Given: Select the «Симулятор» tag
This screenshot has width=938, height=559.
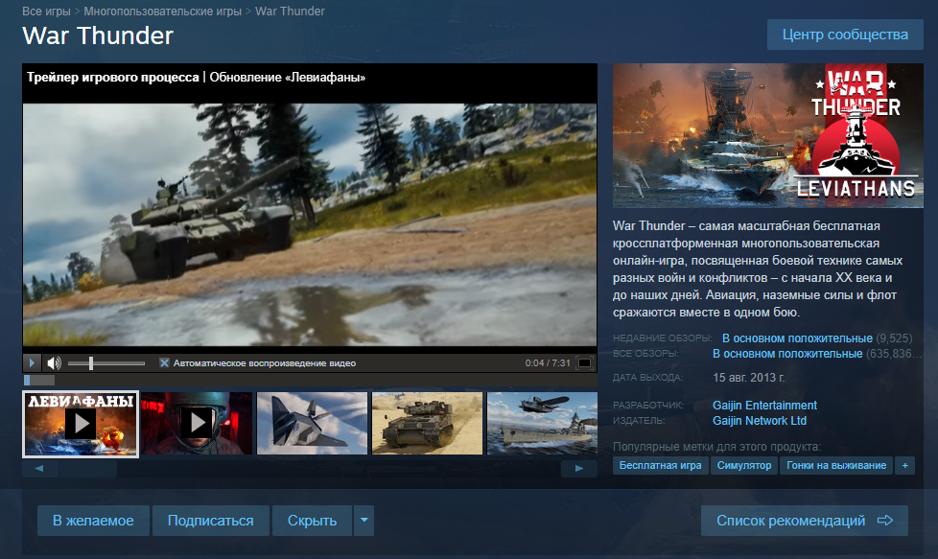Looking at the screenshot, I should coord(744,465).
